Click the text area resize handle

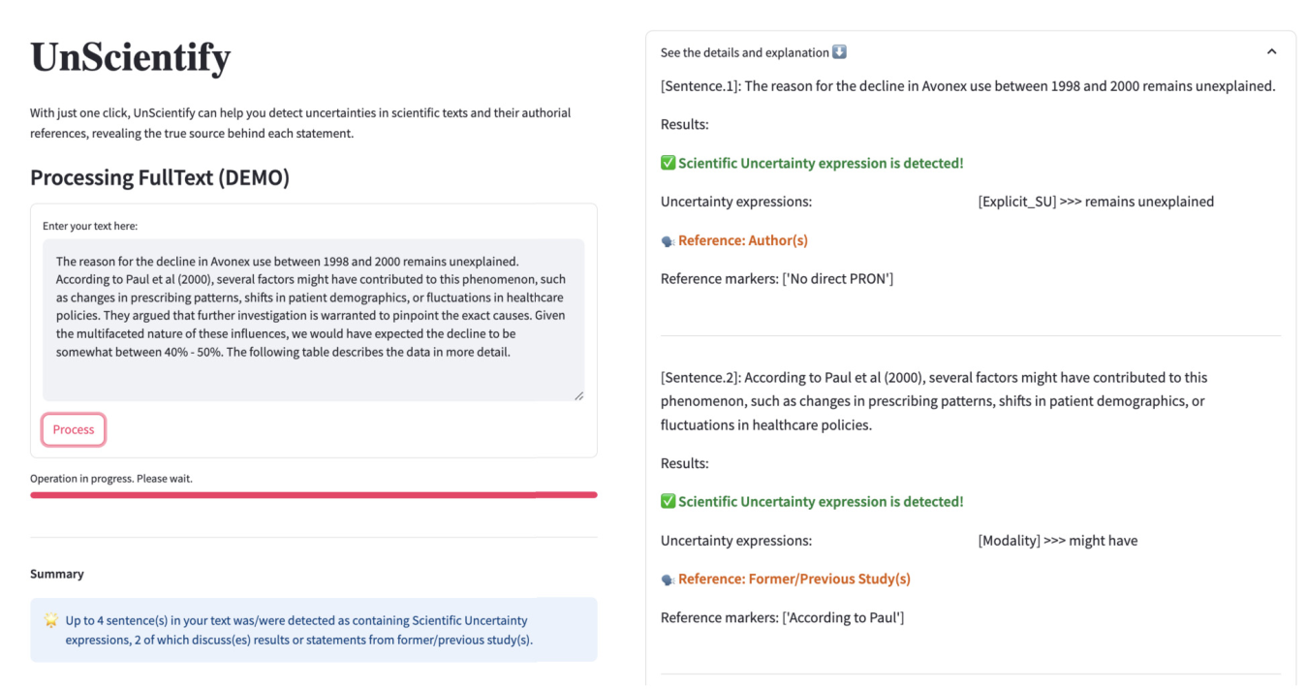point(578,394)
